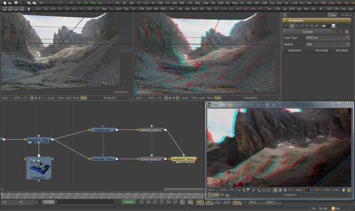Enable the Swap eyes checkbox
The height and width of the screenshot is (211, 355).
[285, 50]
